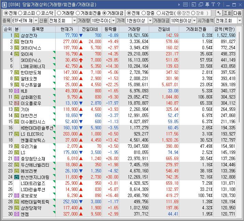Click the 증 badge on the HLB row

click(17, 91)
